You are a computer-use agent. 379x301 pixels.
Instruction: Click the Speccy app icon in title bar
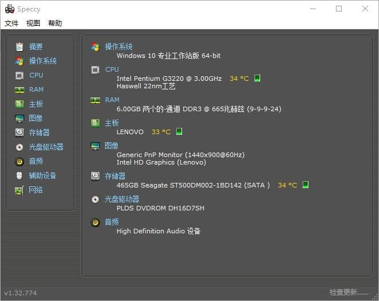click(10, 9)
